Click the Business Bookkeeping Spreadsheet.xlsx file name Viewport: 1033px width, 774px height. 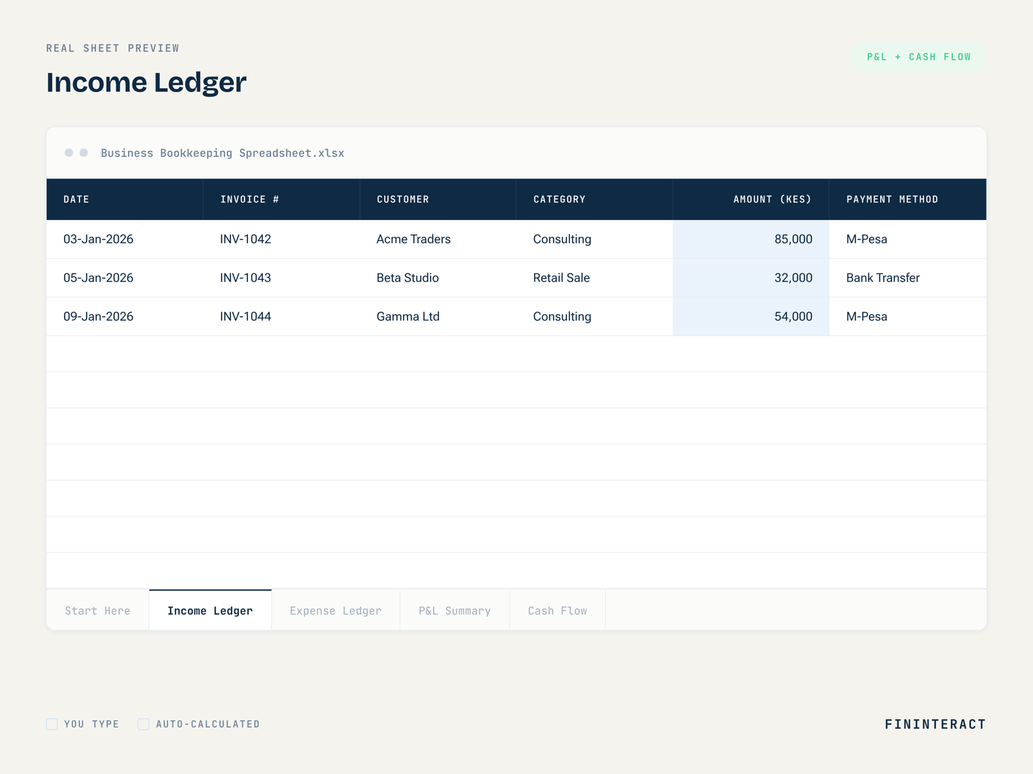pyautogui.click(x=222, y=153)
